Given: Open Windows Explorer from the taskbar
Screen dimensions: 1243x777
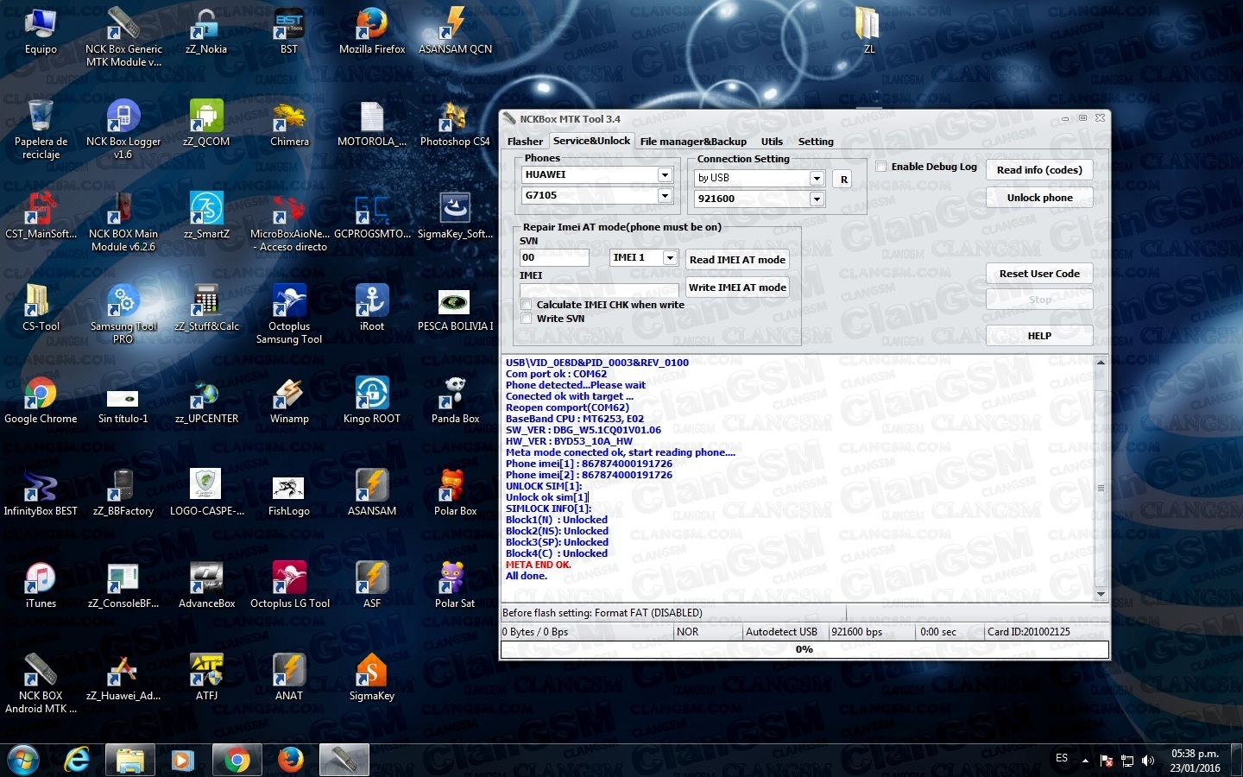Looking at the screenshot, I should [130, 760].
